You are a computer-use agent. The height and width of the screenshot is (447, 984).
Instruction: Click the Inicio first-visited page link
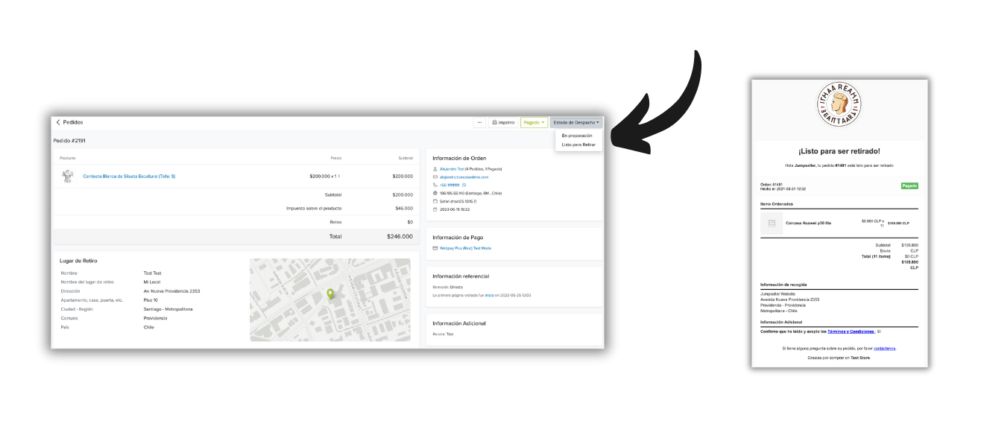[490, 296]
